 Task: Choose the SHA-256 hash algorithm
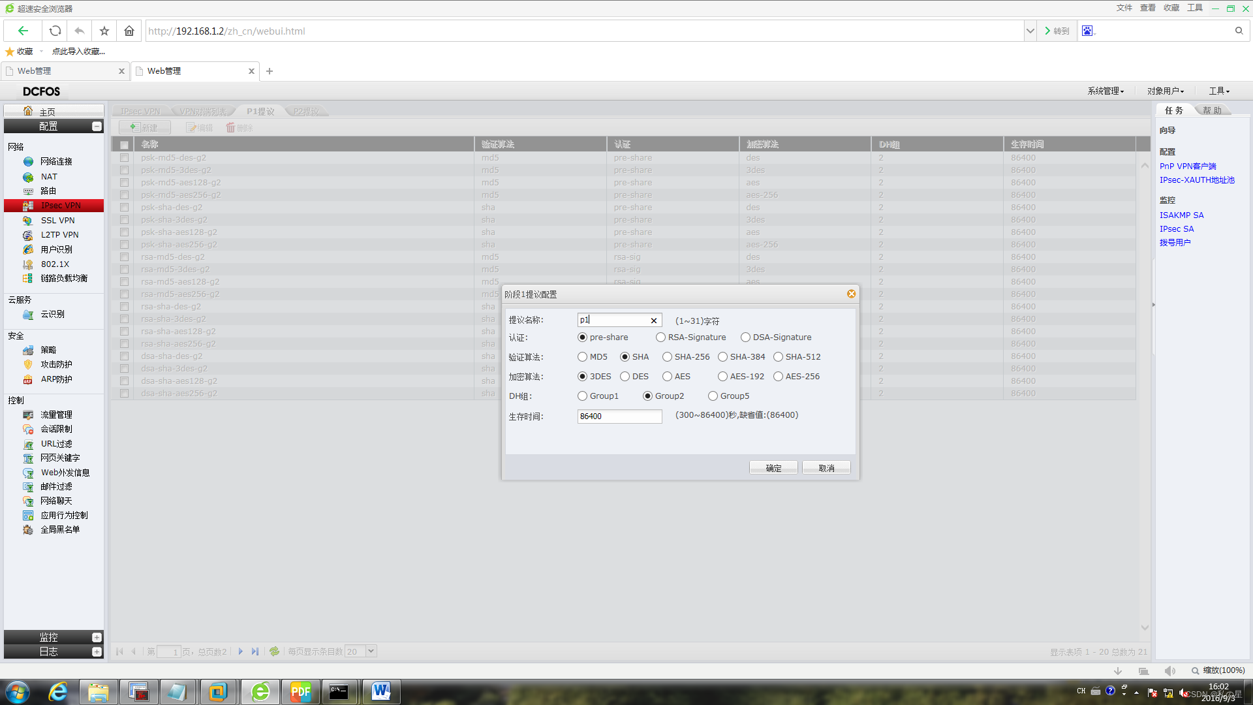[x=667, y=357]
